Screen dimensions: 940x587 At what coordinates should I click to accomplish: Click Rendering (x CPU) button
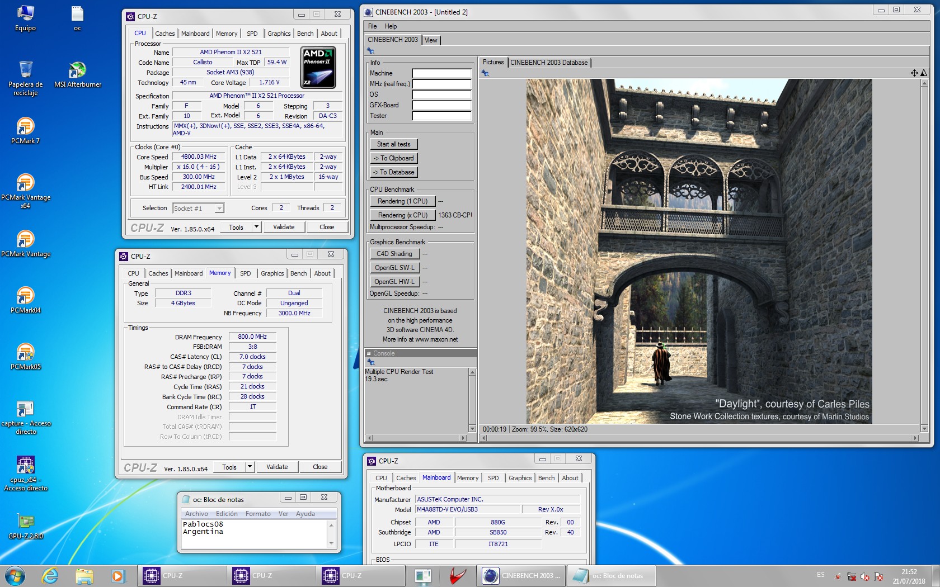(x=402, y=215)
